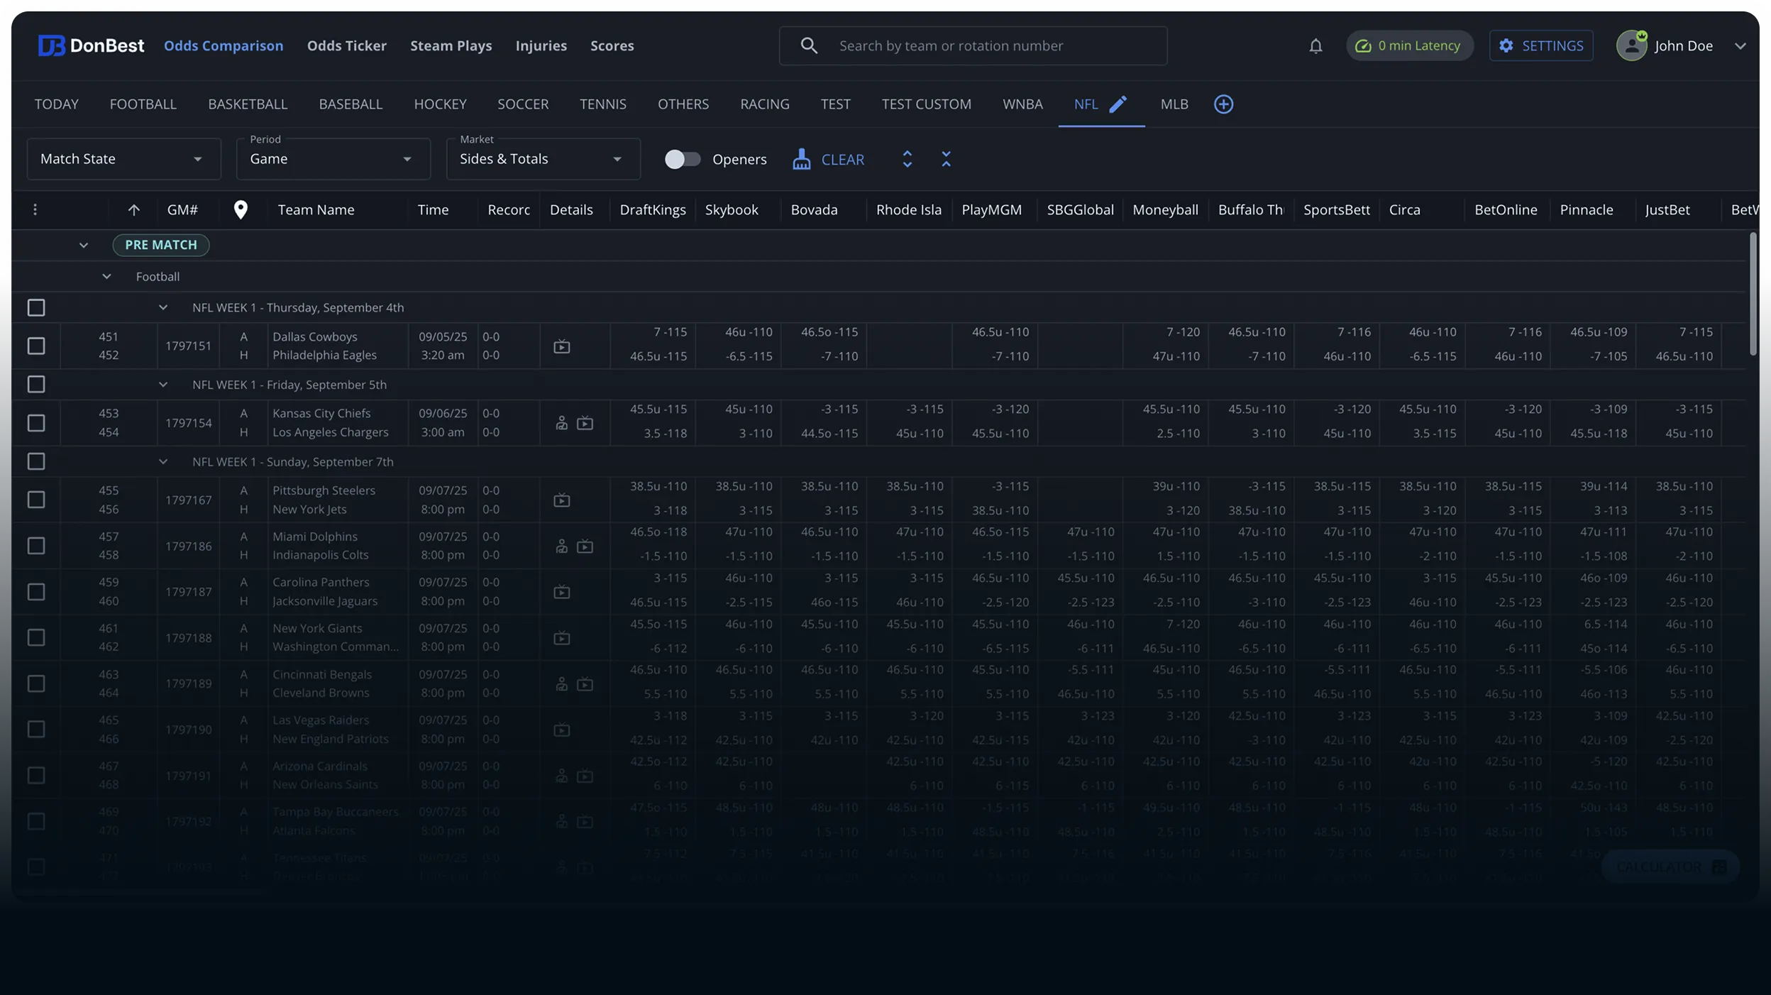Add a new tab with the plus icon
This screenshot has height=995, width=1771.
coord(1223,104)
